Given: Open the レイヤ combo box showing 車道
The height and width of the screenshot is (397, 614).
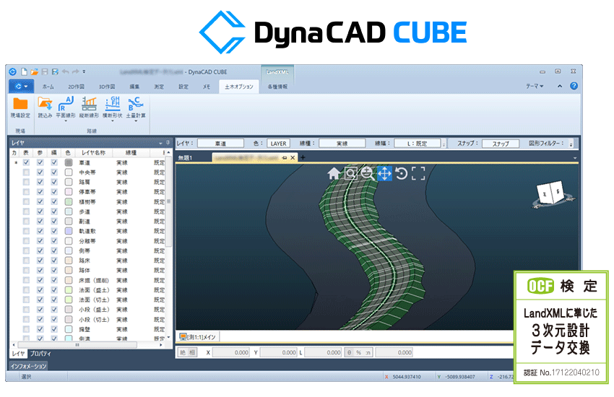Looking at the screenshot, I should (x=220, y=144).
